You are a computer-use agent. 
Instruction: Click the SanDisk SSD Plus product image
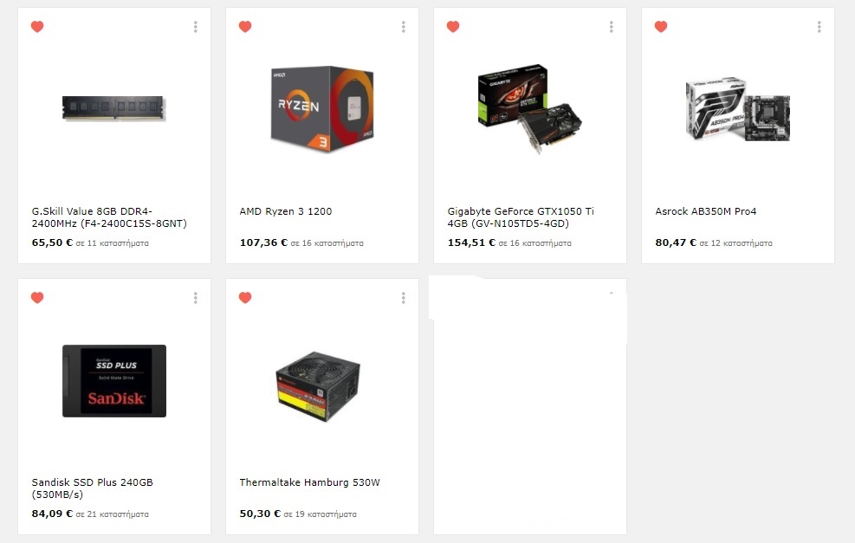pyautogui.click(x=114, y=380)
